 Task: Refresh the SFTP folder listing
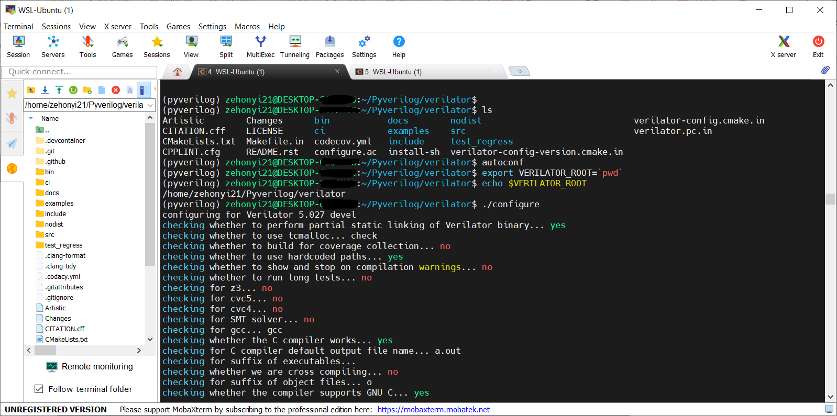pyautogui.click(x=73, y=90)
